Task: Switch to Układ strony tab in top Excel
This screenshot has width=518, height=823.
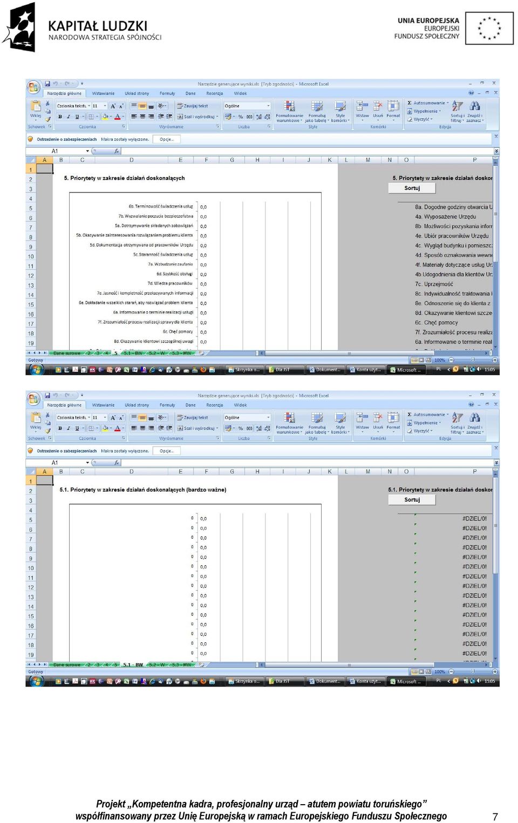Action: (137, 93)
